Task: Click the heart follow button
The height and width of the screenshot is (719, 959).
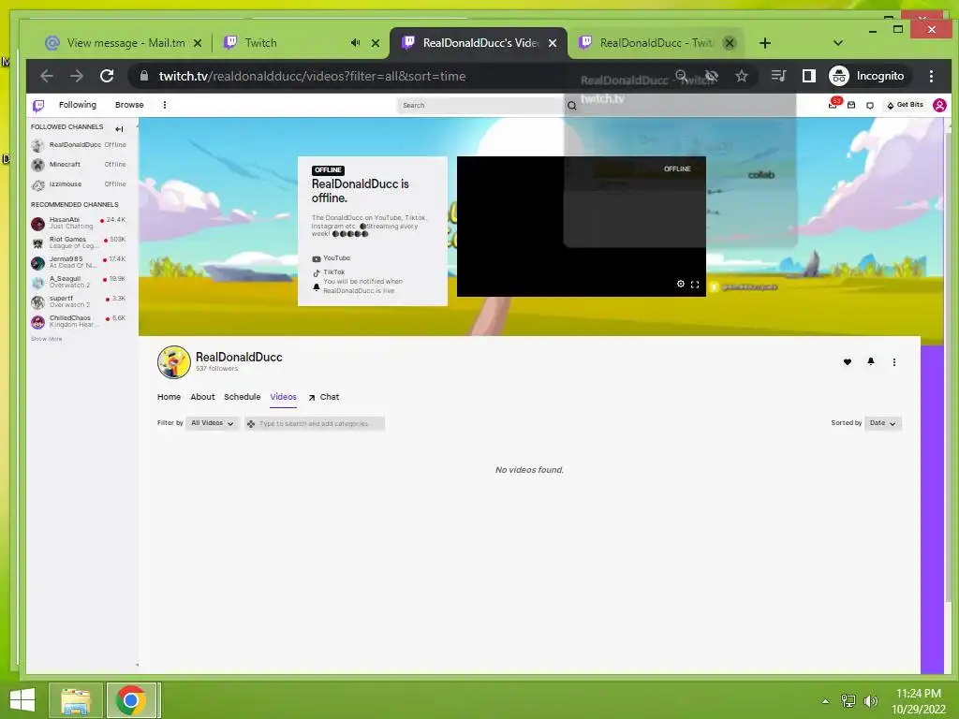Action: pos(847,362)
